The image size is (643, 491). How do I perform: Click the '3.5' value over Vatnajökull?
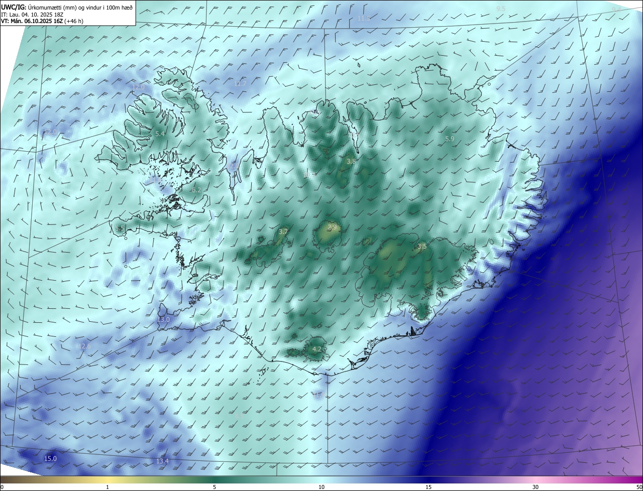click(x=422, y=246)
